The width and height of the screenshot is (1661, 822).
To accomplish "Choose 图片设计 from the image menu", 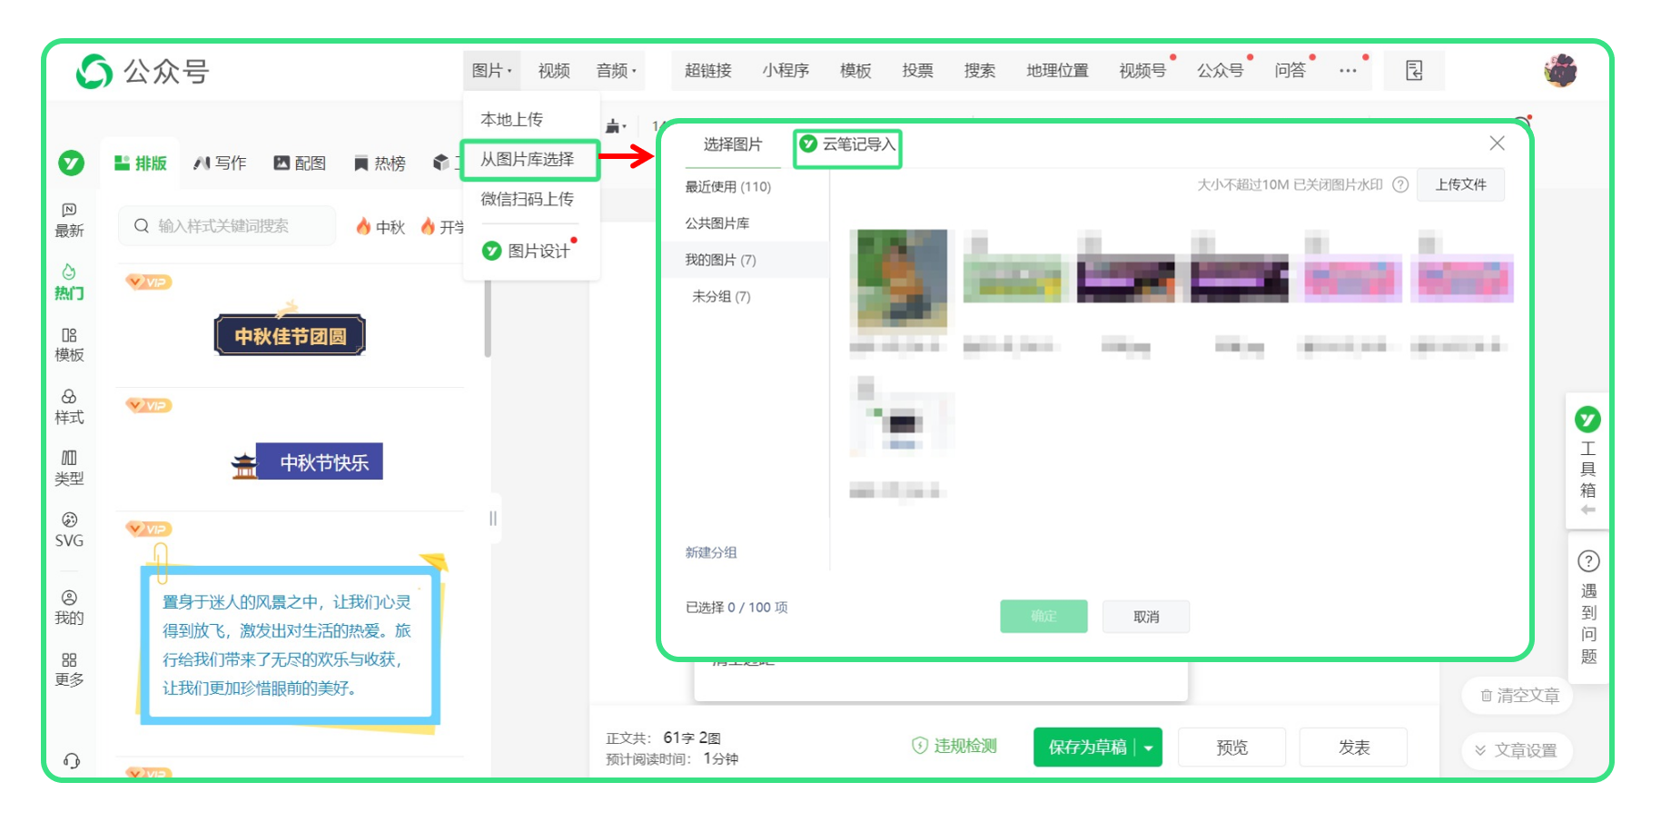I will pos(528,251).
